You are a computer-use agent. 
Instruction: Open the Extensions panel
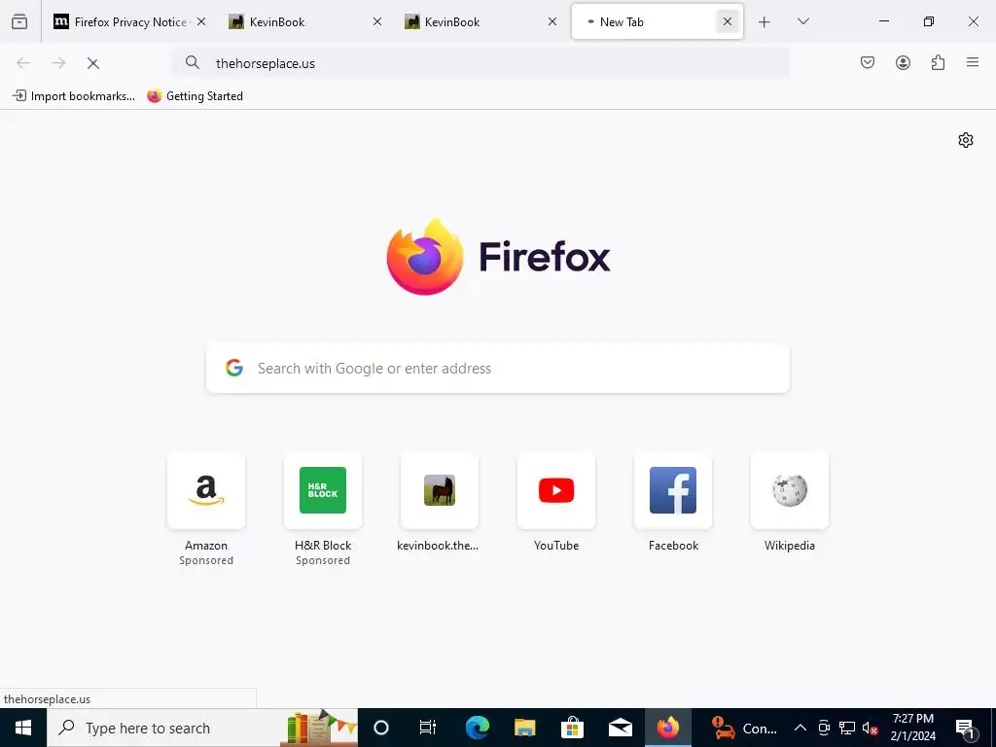(x=938, y=62)
